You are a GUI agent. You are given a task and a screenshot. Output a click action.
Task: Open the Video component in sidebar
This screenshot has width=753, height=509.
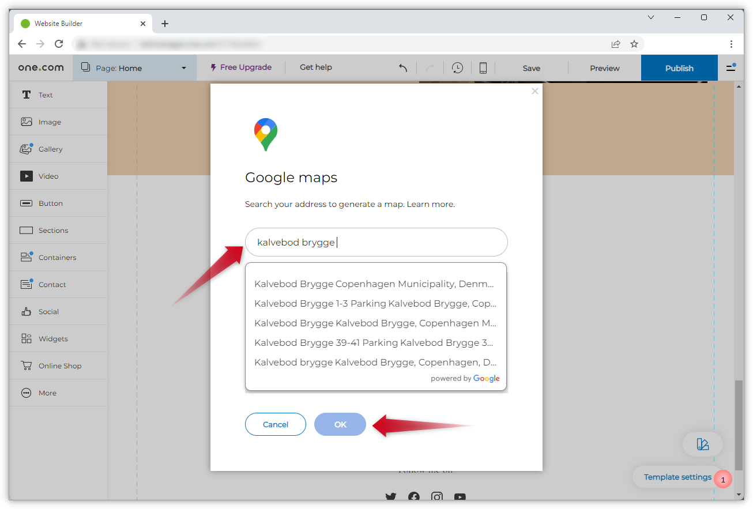[58, 176]
